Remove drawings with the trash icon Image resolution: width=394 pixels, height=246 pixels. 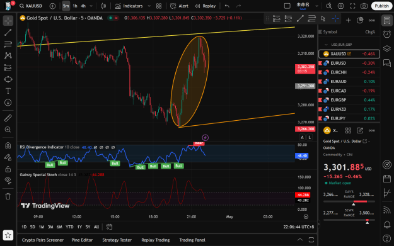point(8,196)
